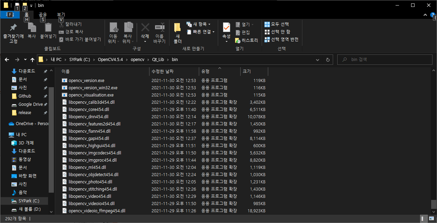Click 바로 가기 붙여넣기 (Paste shortcut)

[80, 39]
